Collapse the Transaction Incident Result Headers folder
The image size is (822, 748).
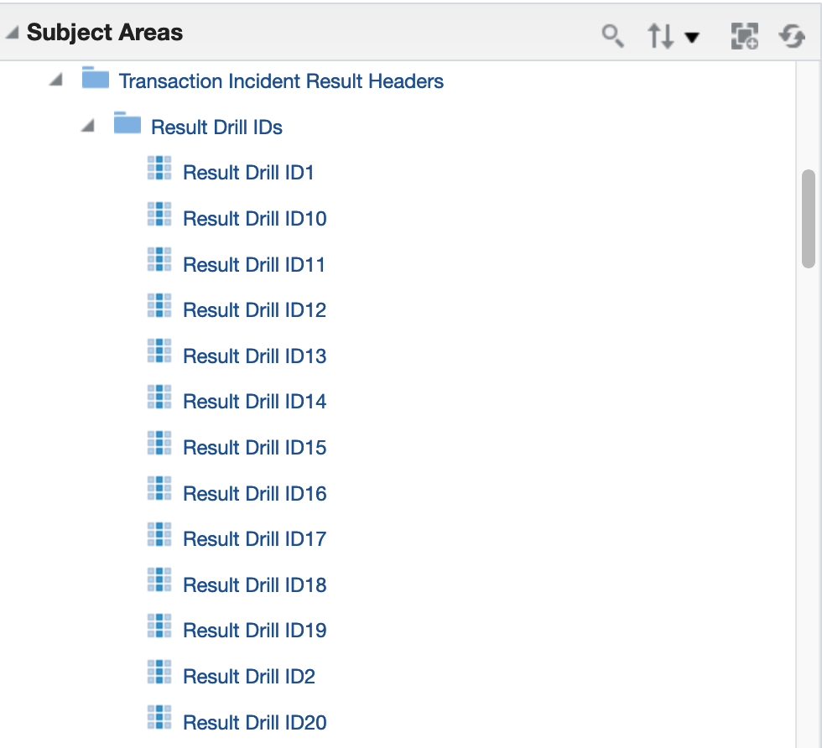tap(55, 81)
